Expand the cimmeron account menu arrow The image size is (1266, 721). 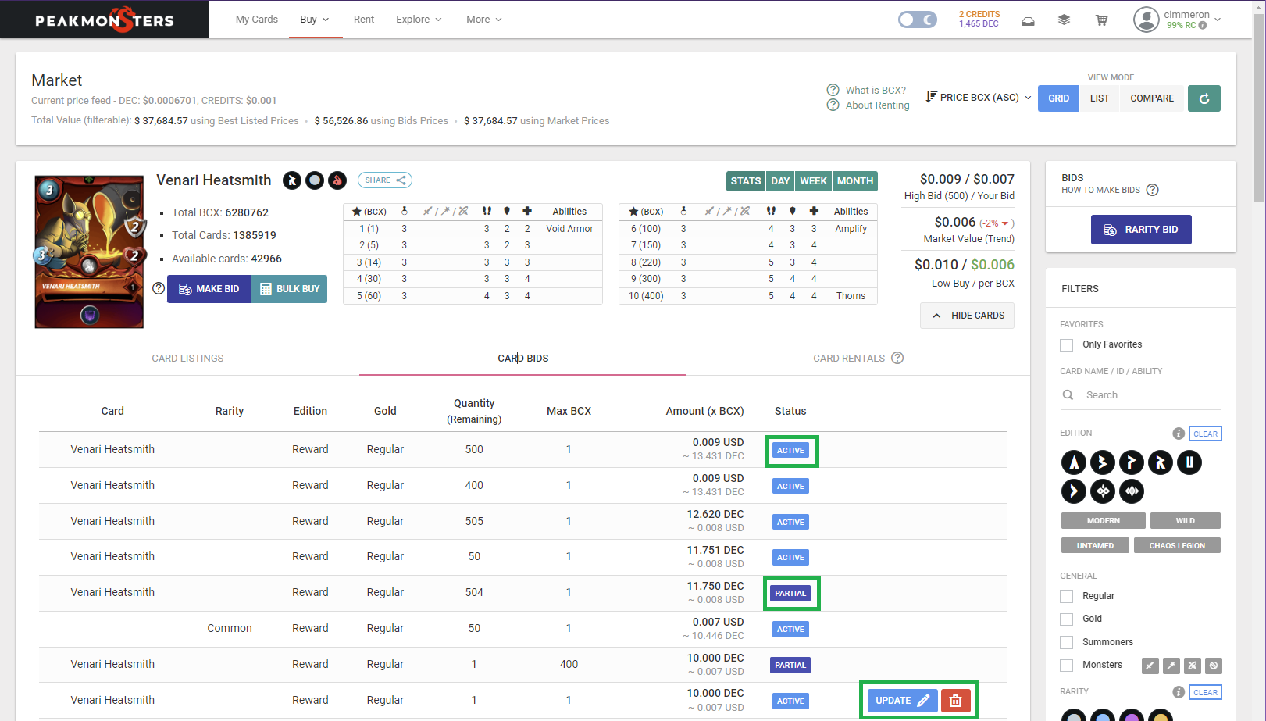tap(1217, 20)
